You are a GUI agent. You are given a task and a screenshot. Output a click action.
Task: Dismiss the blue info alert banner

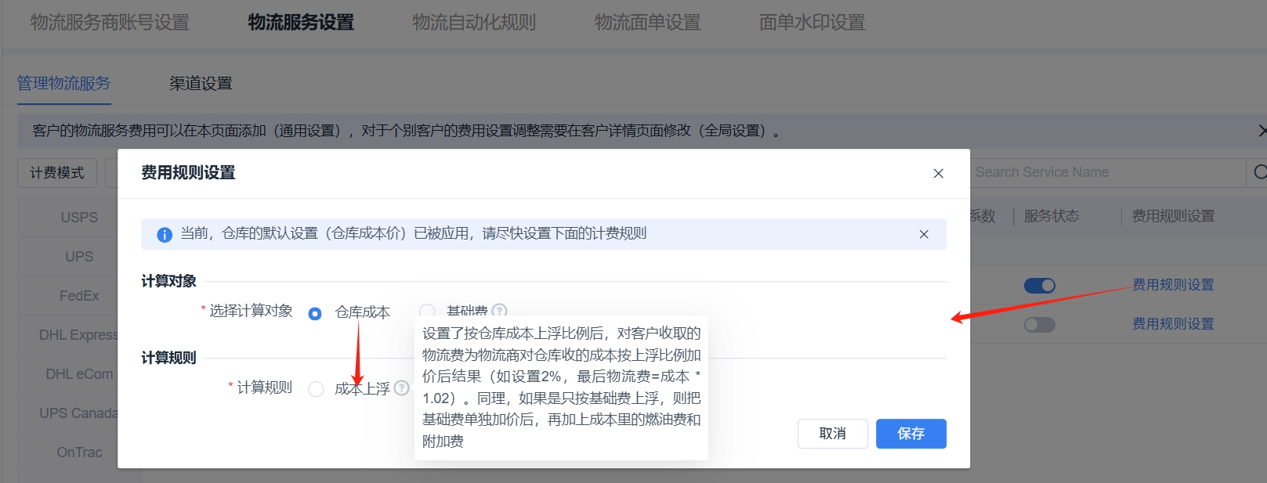924,234
